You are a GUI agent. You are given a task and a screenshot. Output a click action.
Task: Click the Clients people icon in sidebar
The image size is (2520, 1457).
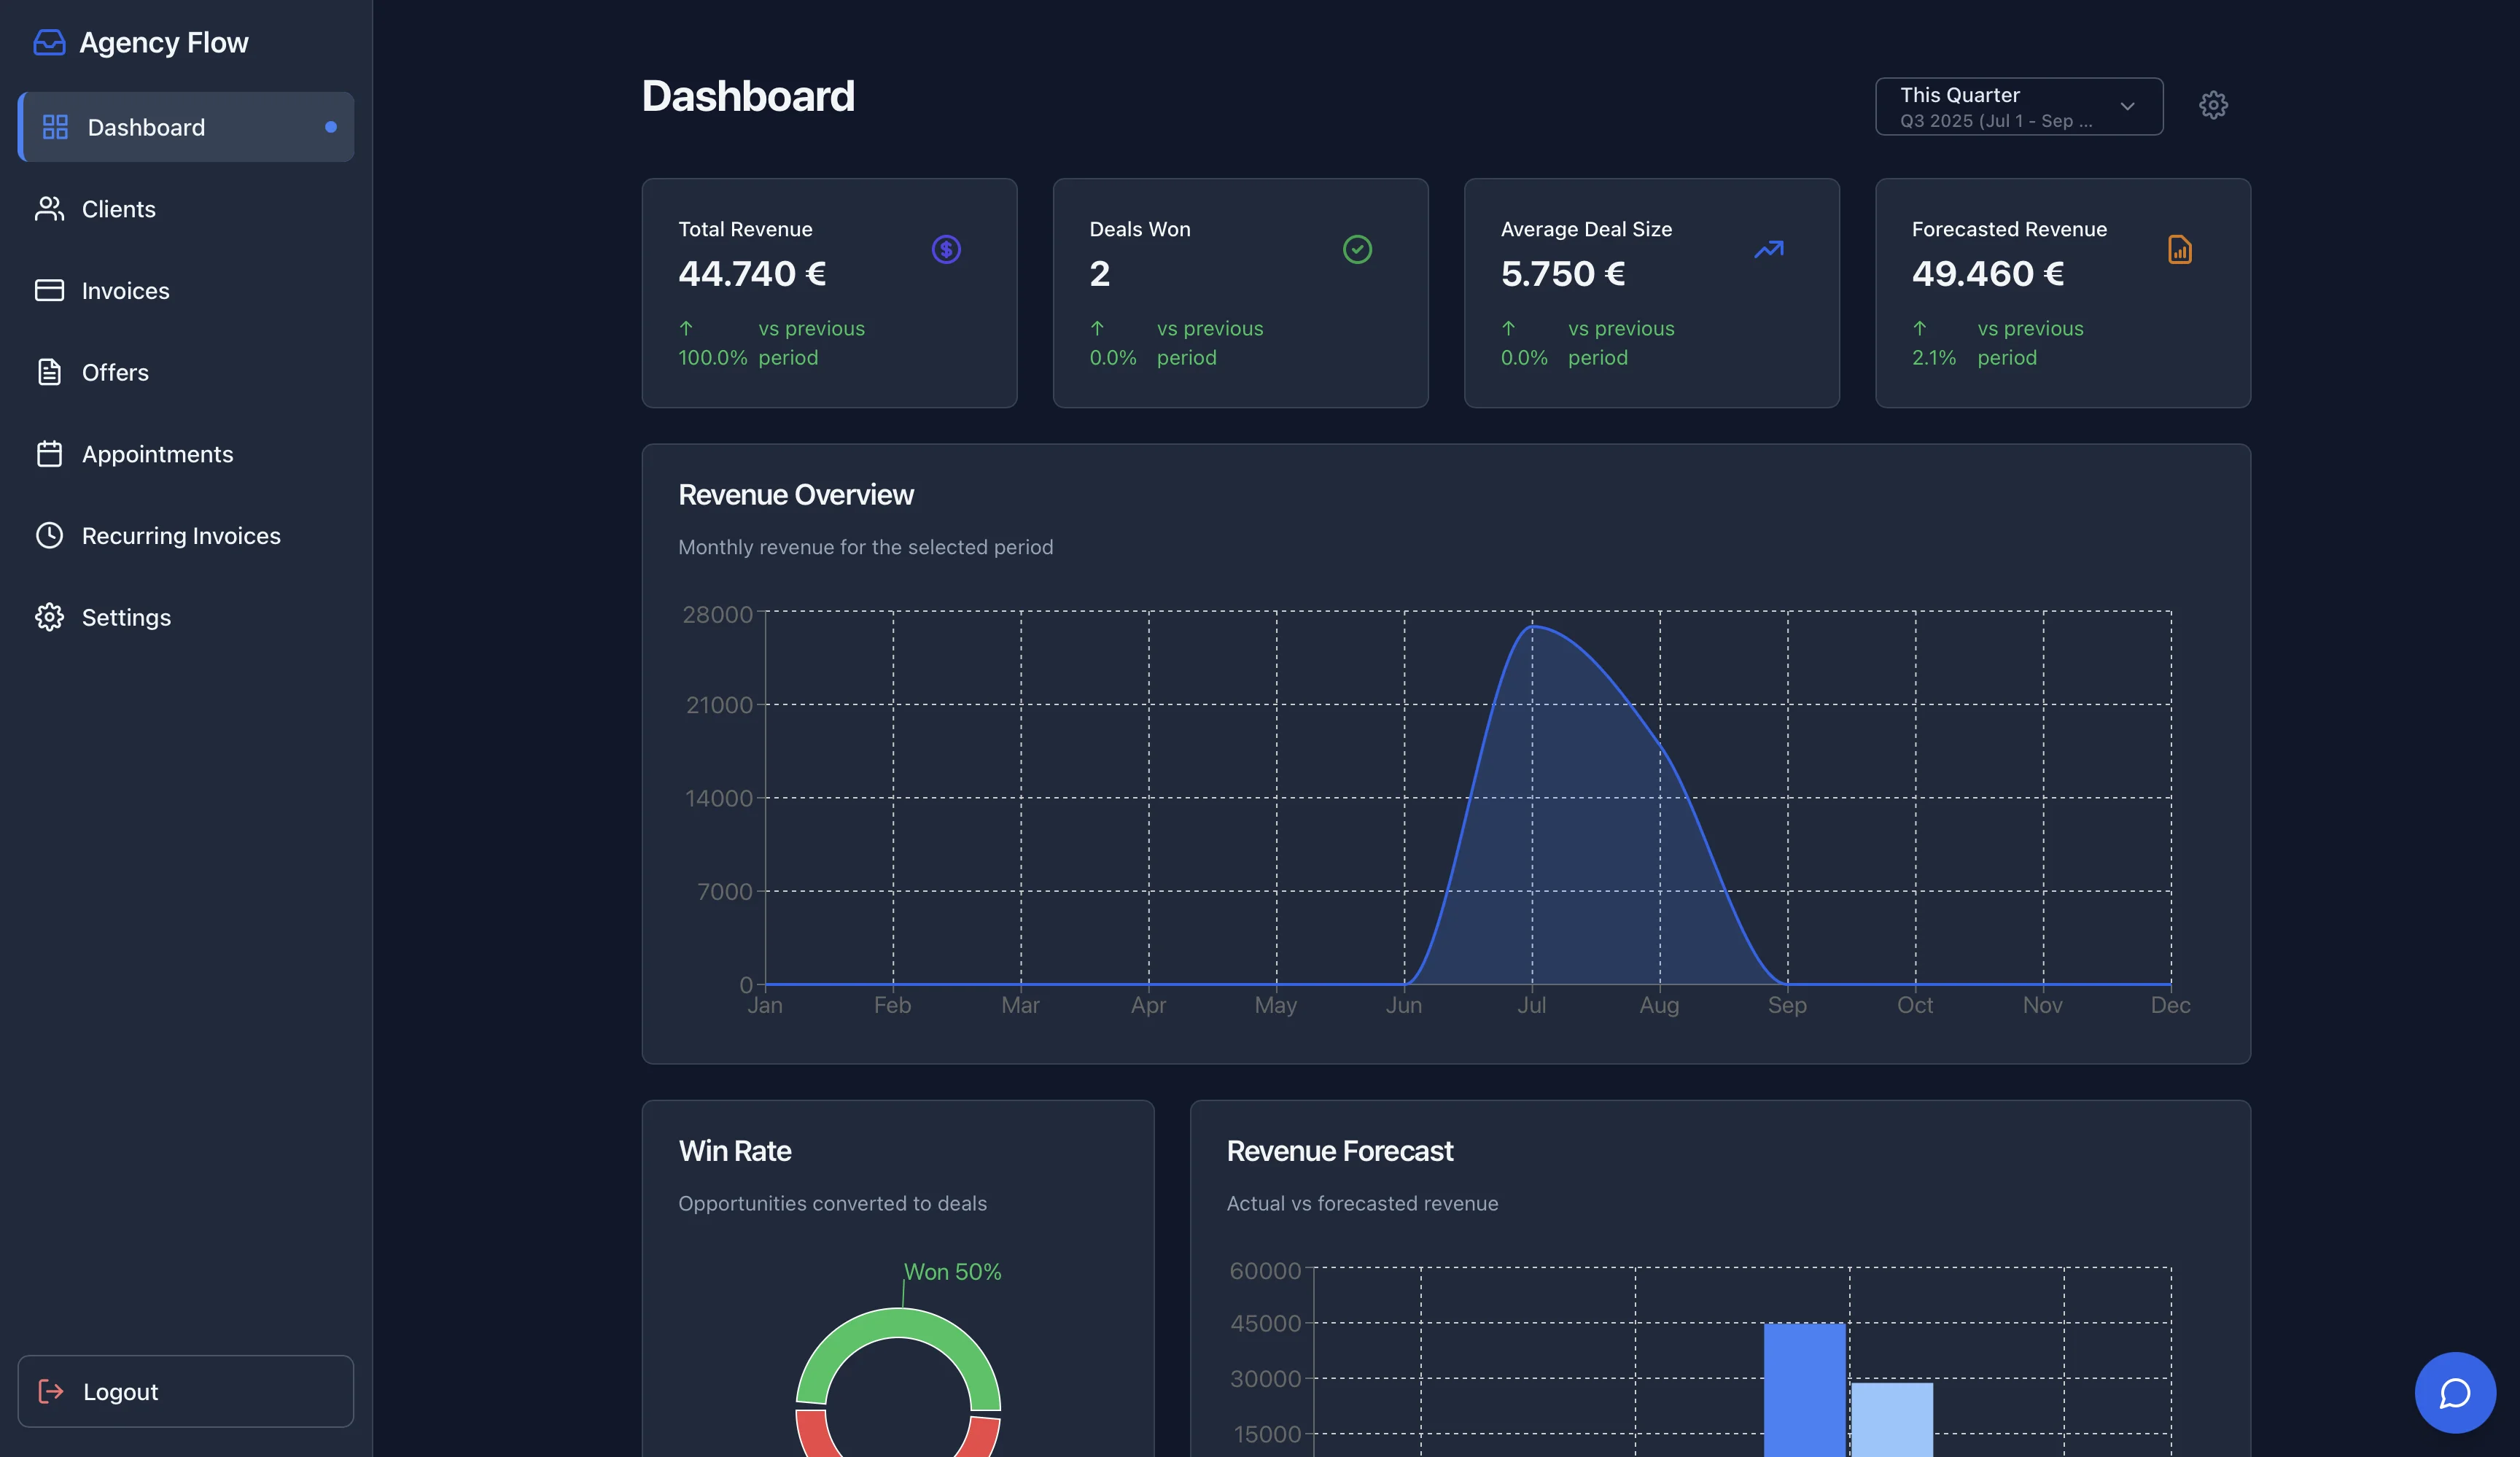point(49,209)
